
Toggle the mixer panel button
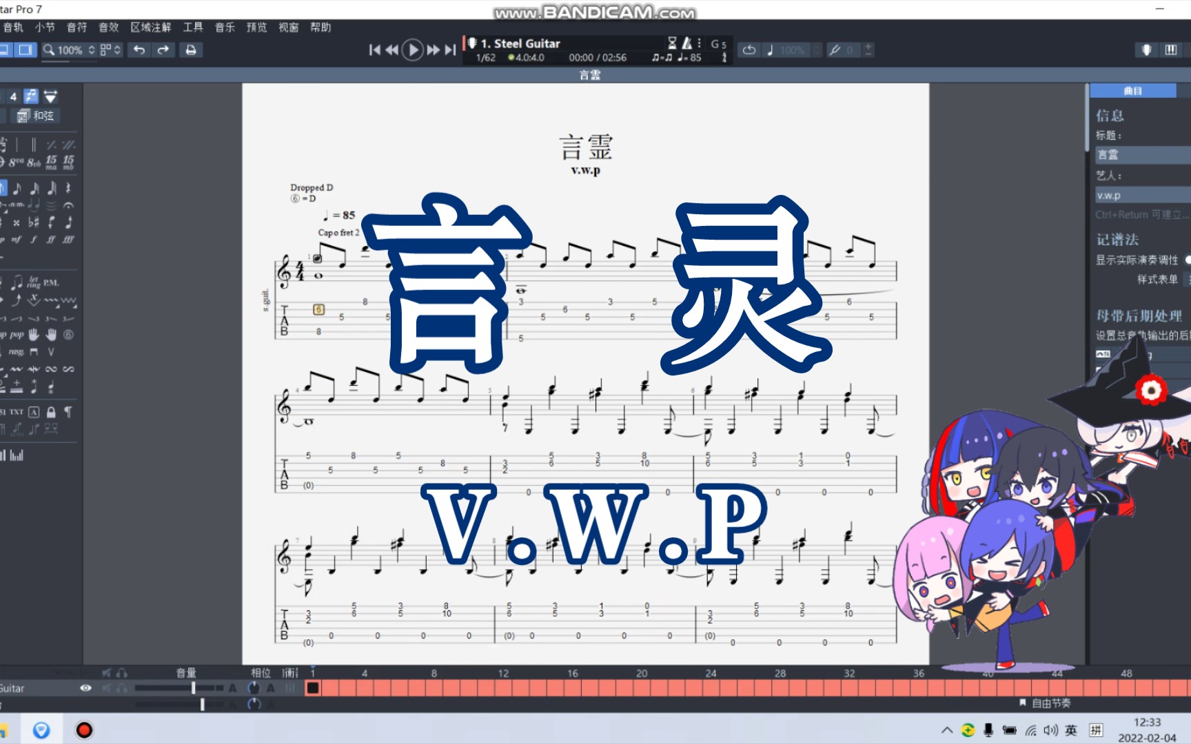[x=1170, y=50]
